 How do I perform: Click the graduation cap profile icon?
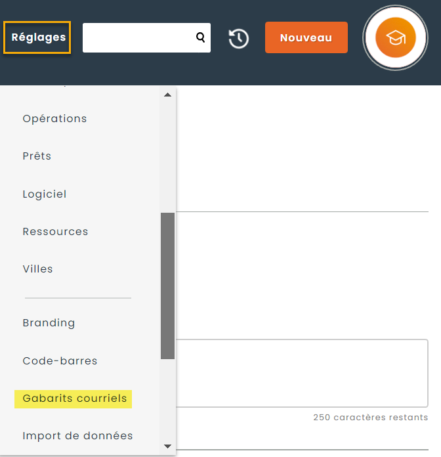[x=395, y=37]
